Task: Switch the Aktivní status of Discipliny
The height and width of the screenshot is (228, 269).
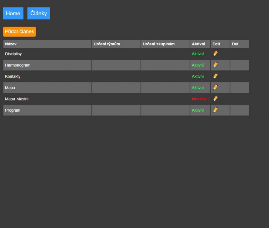Action: (198, 54)
